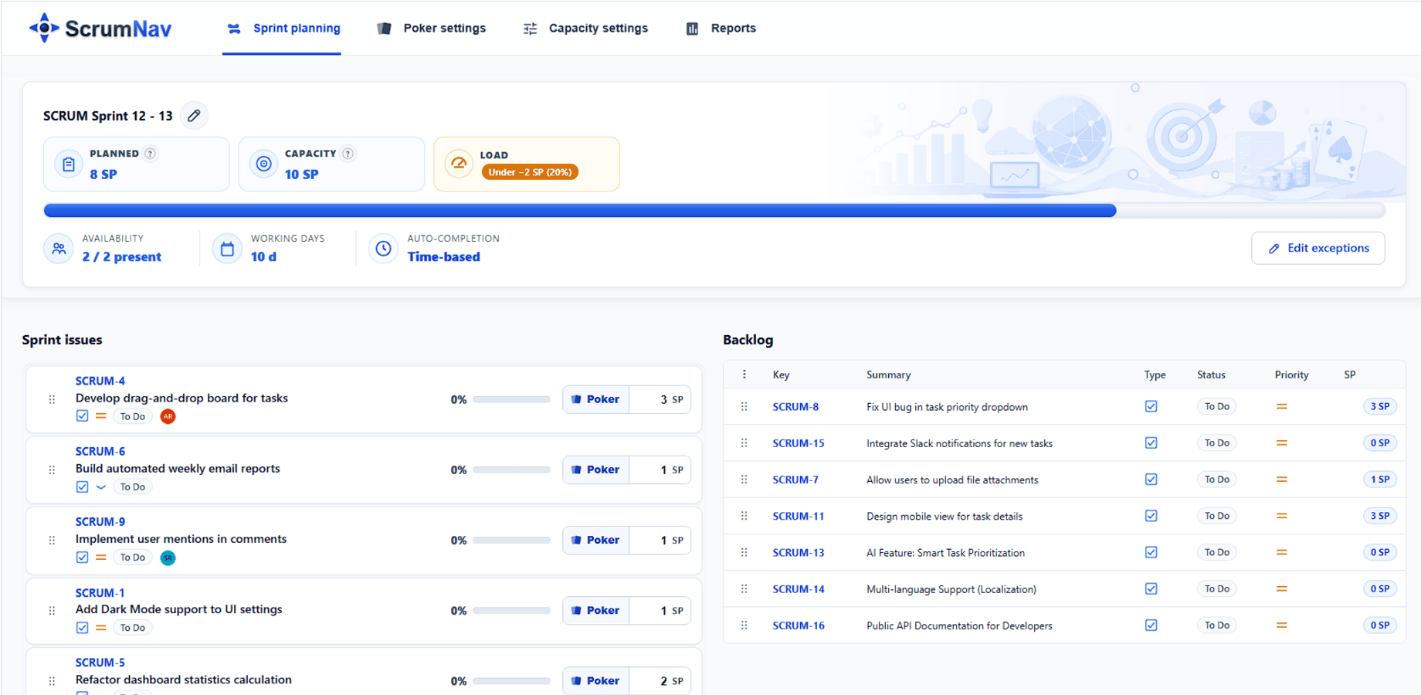Click the Edit exceptions button
The image size is (1421, 695).
tap(1318, 248)
